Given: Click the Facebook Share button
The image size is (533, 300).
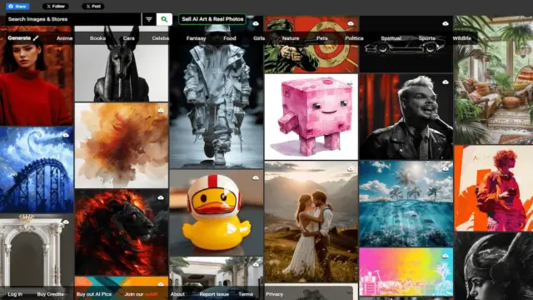Looking at the screenshot, I should tap(17, 7).
